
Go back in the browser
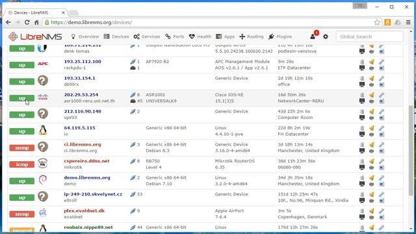[x=8, y=23]
